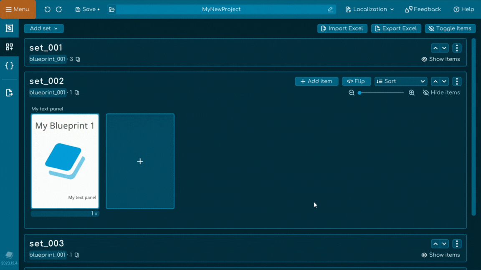
Task: Click the version book icon at bottom left
Action: [9, 255]
